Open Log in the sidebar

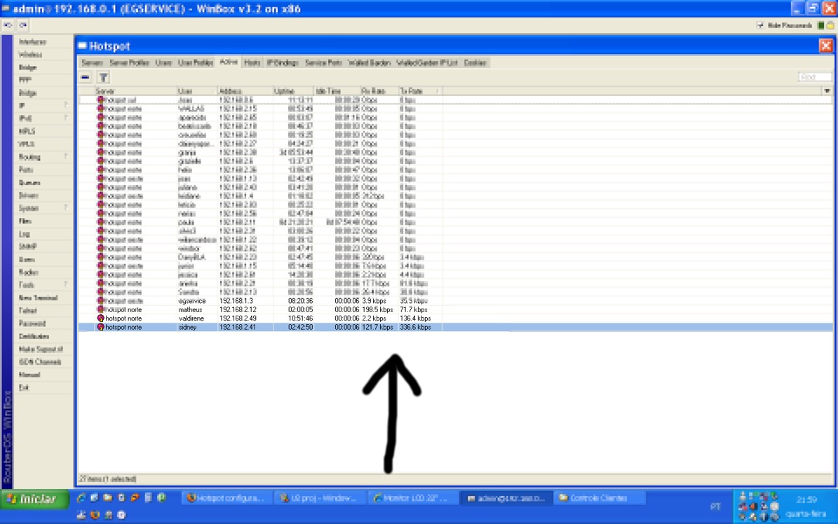pos(24,234)
